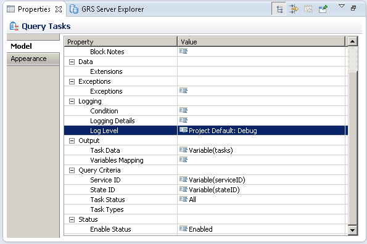Click Pin to Selection toolbar icon
367x244 pixels.
point(323,9)
